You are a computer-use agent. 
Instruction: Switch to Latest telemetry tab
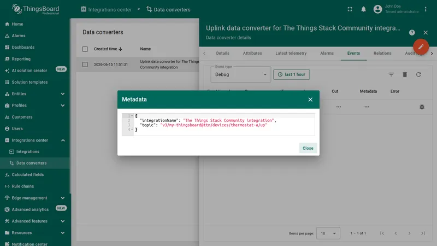pyautogui.click(x=291, y=53)
